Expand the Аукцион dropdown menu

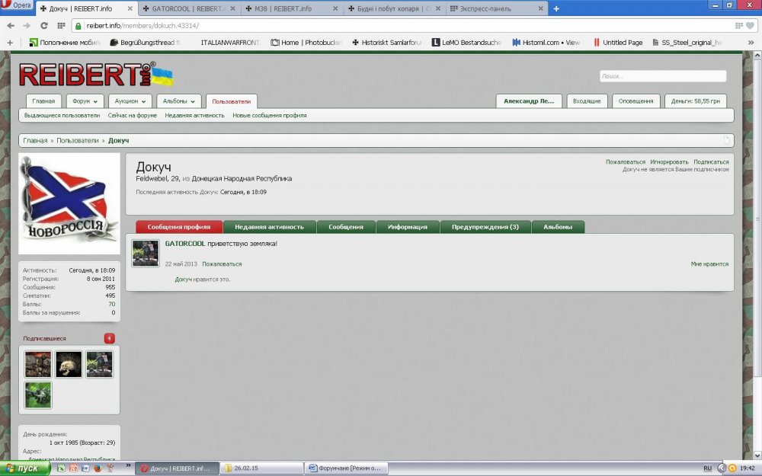(130, 101)
